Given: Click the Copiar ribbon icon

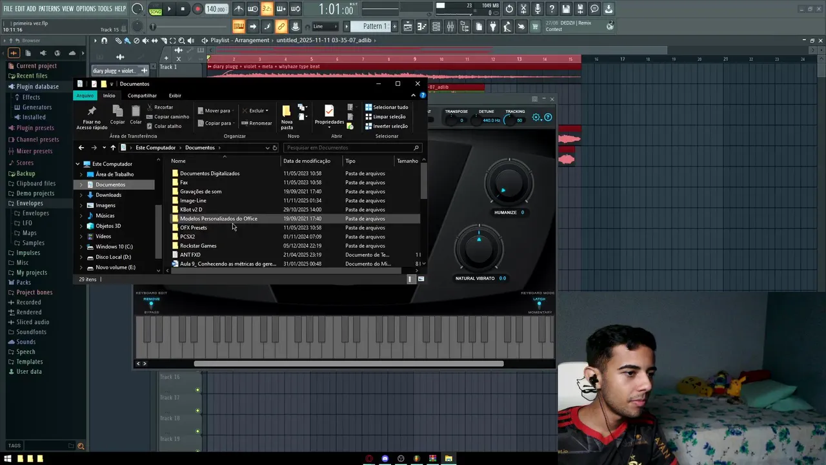Looking at the screenshot, I should (x=117, y=115).
